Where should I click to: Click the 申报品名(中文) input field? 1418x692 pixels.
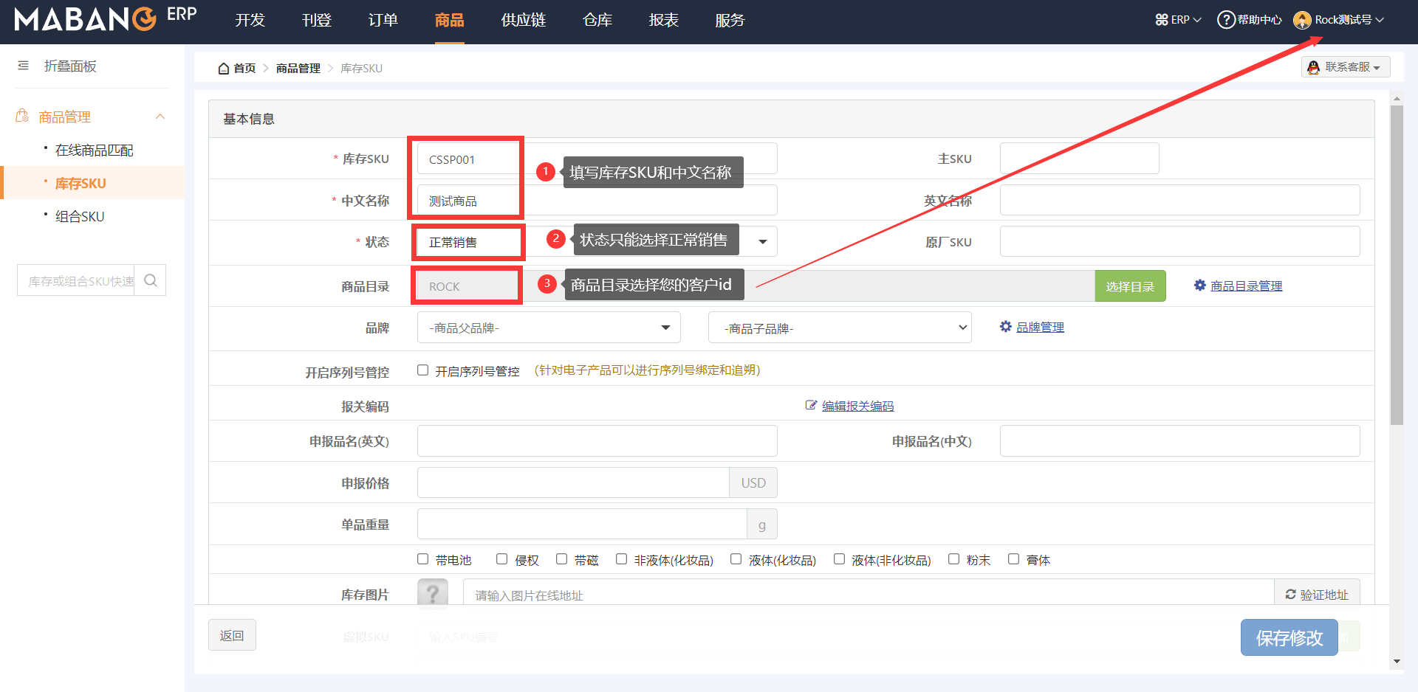1180,440
